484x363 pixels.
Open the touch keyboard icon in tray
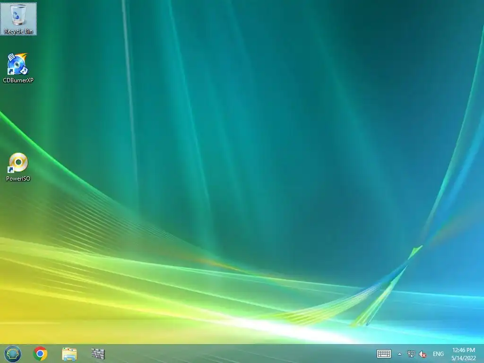tap(384, 354)
